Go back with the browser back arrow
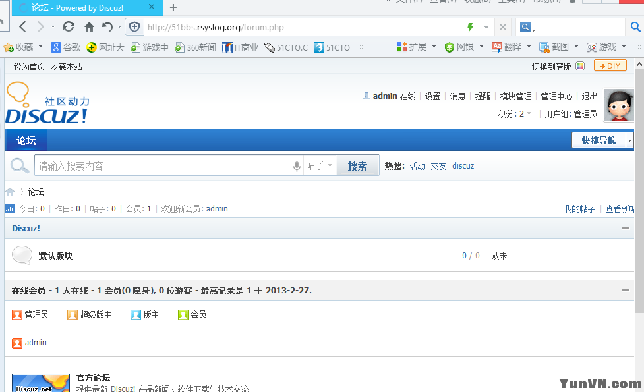The image size is (644, 392). (23, 27)
